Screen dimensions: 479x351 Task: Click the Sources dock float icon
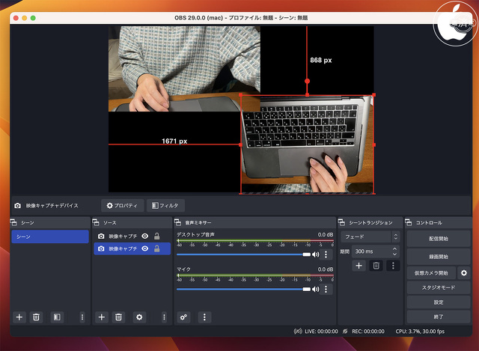click(x=96, y=222)
